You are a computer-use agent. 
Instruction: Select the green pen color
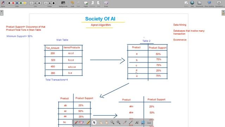point(21,3)
